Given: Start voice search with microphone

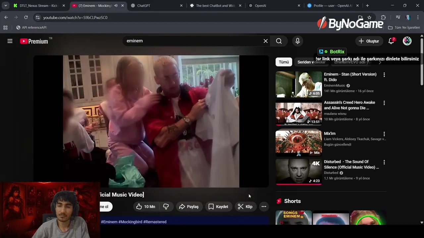Looking at the screenshot, I should coord(297,41).
